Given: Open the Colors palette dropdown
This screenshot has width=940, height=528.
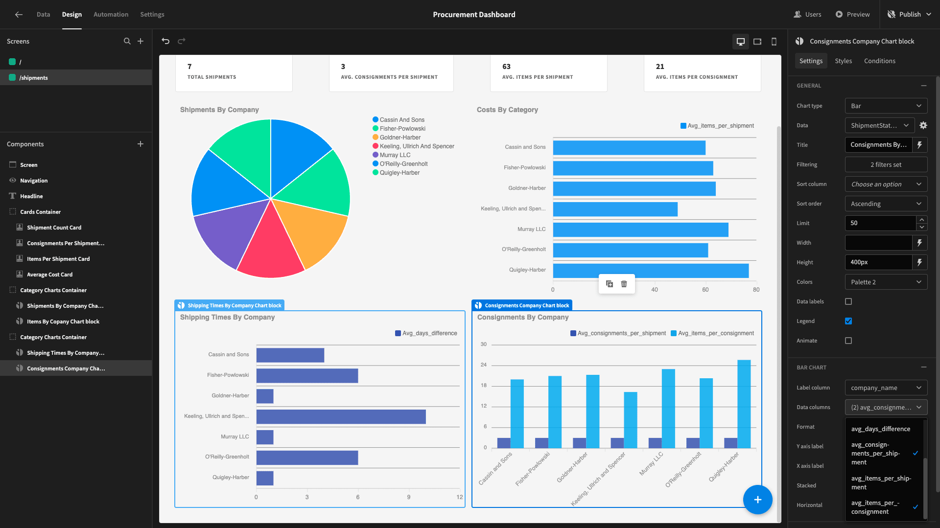Looking at the screenshot, I should click(x=886, y=282).
